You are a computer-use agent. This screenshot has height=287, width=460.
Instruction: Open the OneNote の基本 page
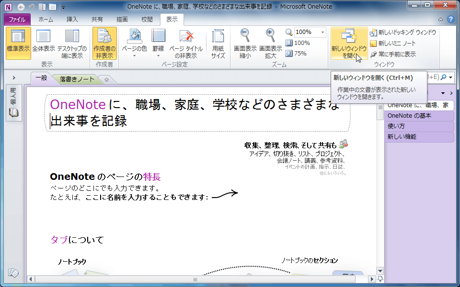(x=419, y=116)
